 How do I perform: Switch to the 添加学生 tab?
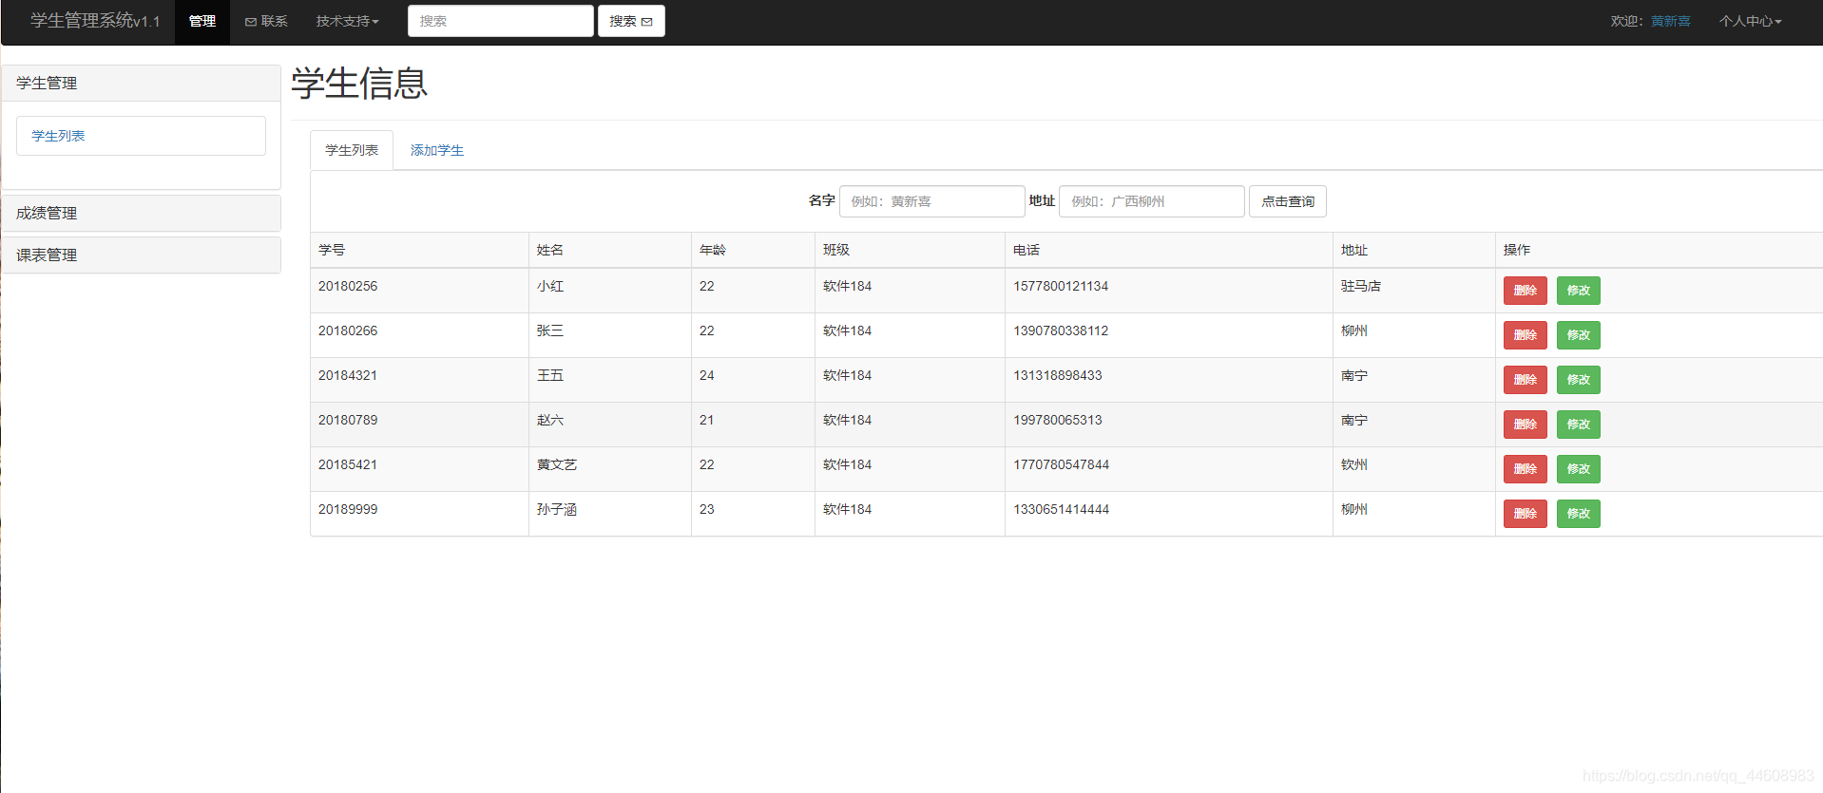[437, 150]
